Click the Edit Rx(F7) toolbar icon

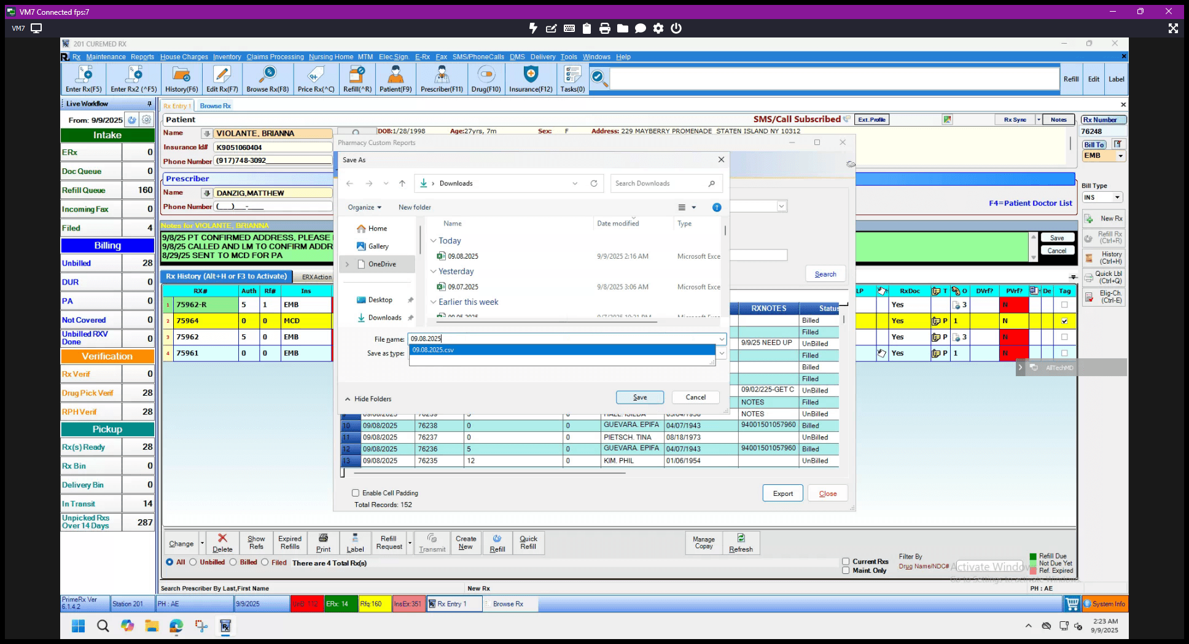click(x=222, y=79)
